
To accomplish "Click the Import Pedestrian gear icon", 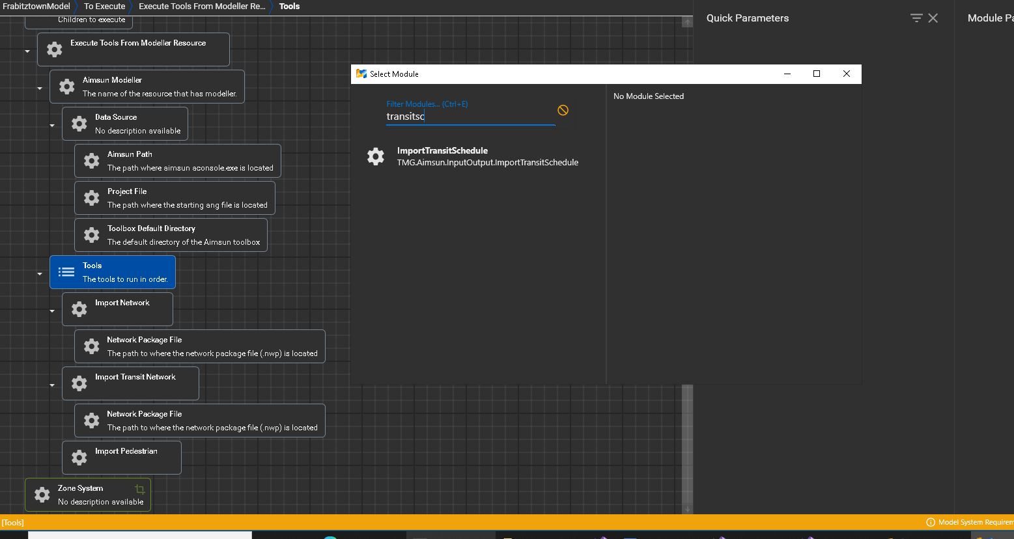I will pyautogui.click(x=79, y=458).
